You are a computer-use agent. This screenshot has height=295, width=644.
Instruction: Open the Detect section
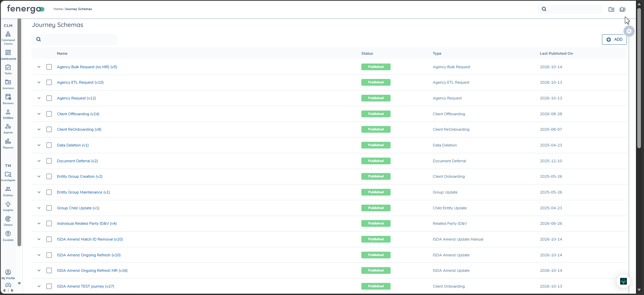click(x=8, y=221)
